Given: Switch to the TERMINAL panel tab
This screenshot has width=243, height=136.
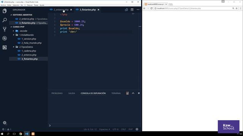Looking at the screenshot, I should [x=116, y=93].
